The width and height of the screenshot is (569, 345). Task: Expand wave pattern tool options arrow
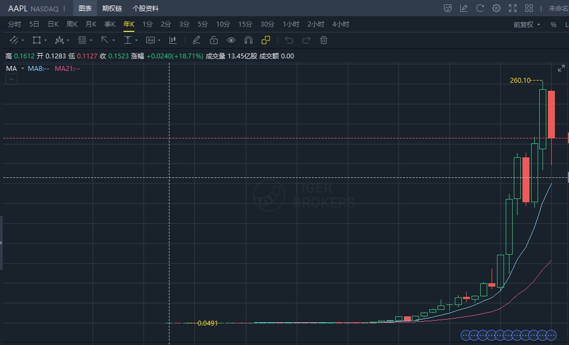[x=68, y=40]
